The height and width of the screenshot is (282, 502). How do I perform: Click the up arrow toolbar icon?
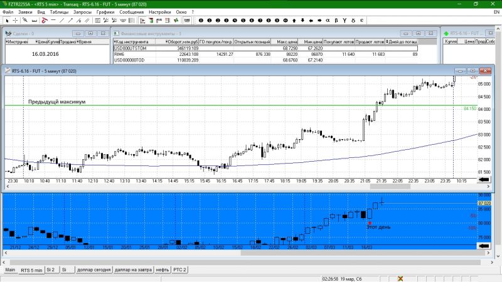(294, 21)
